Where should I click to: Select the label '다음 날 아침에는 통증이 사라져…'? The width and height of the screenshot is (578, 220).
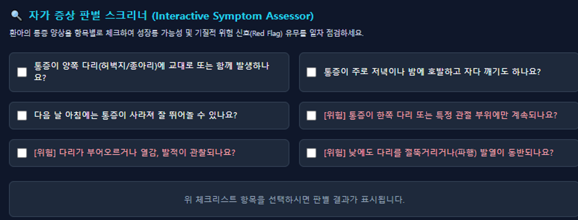[x=135, y=116]
